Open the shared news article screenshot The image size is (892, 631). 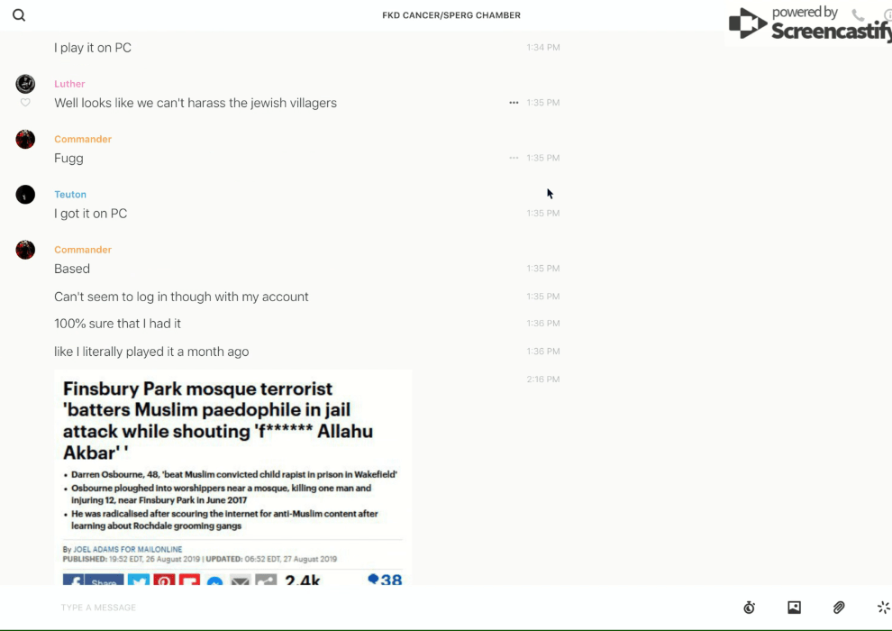point(232,478)
